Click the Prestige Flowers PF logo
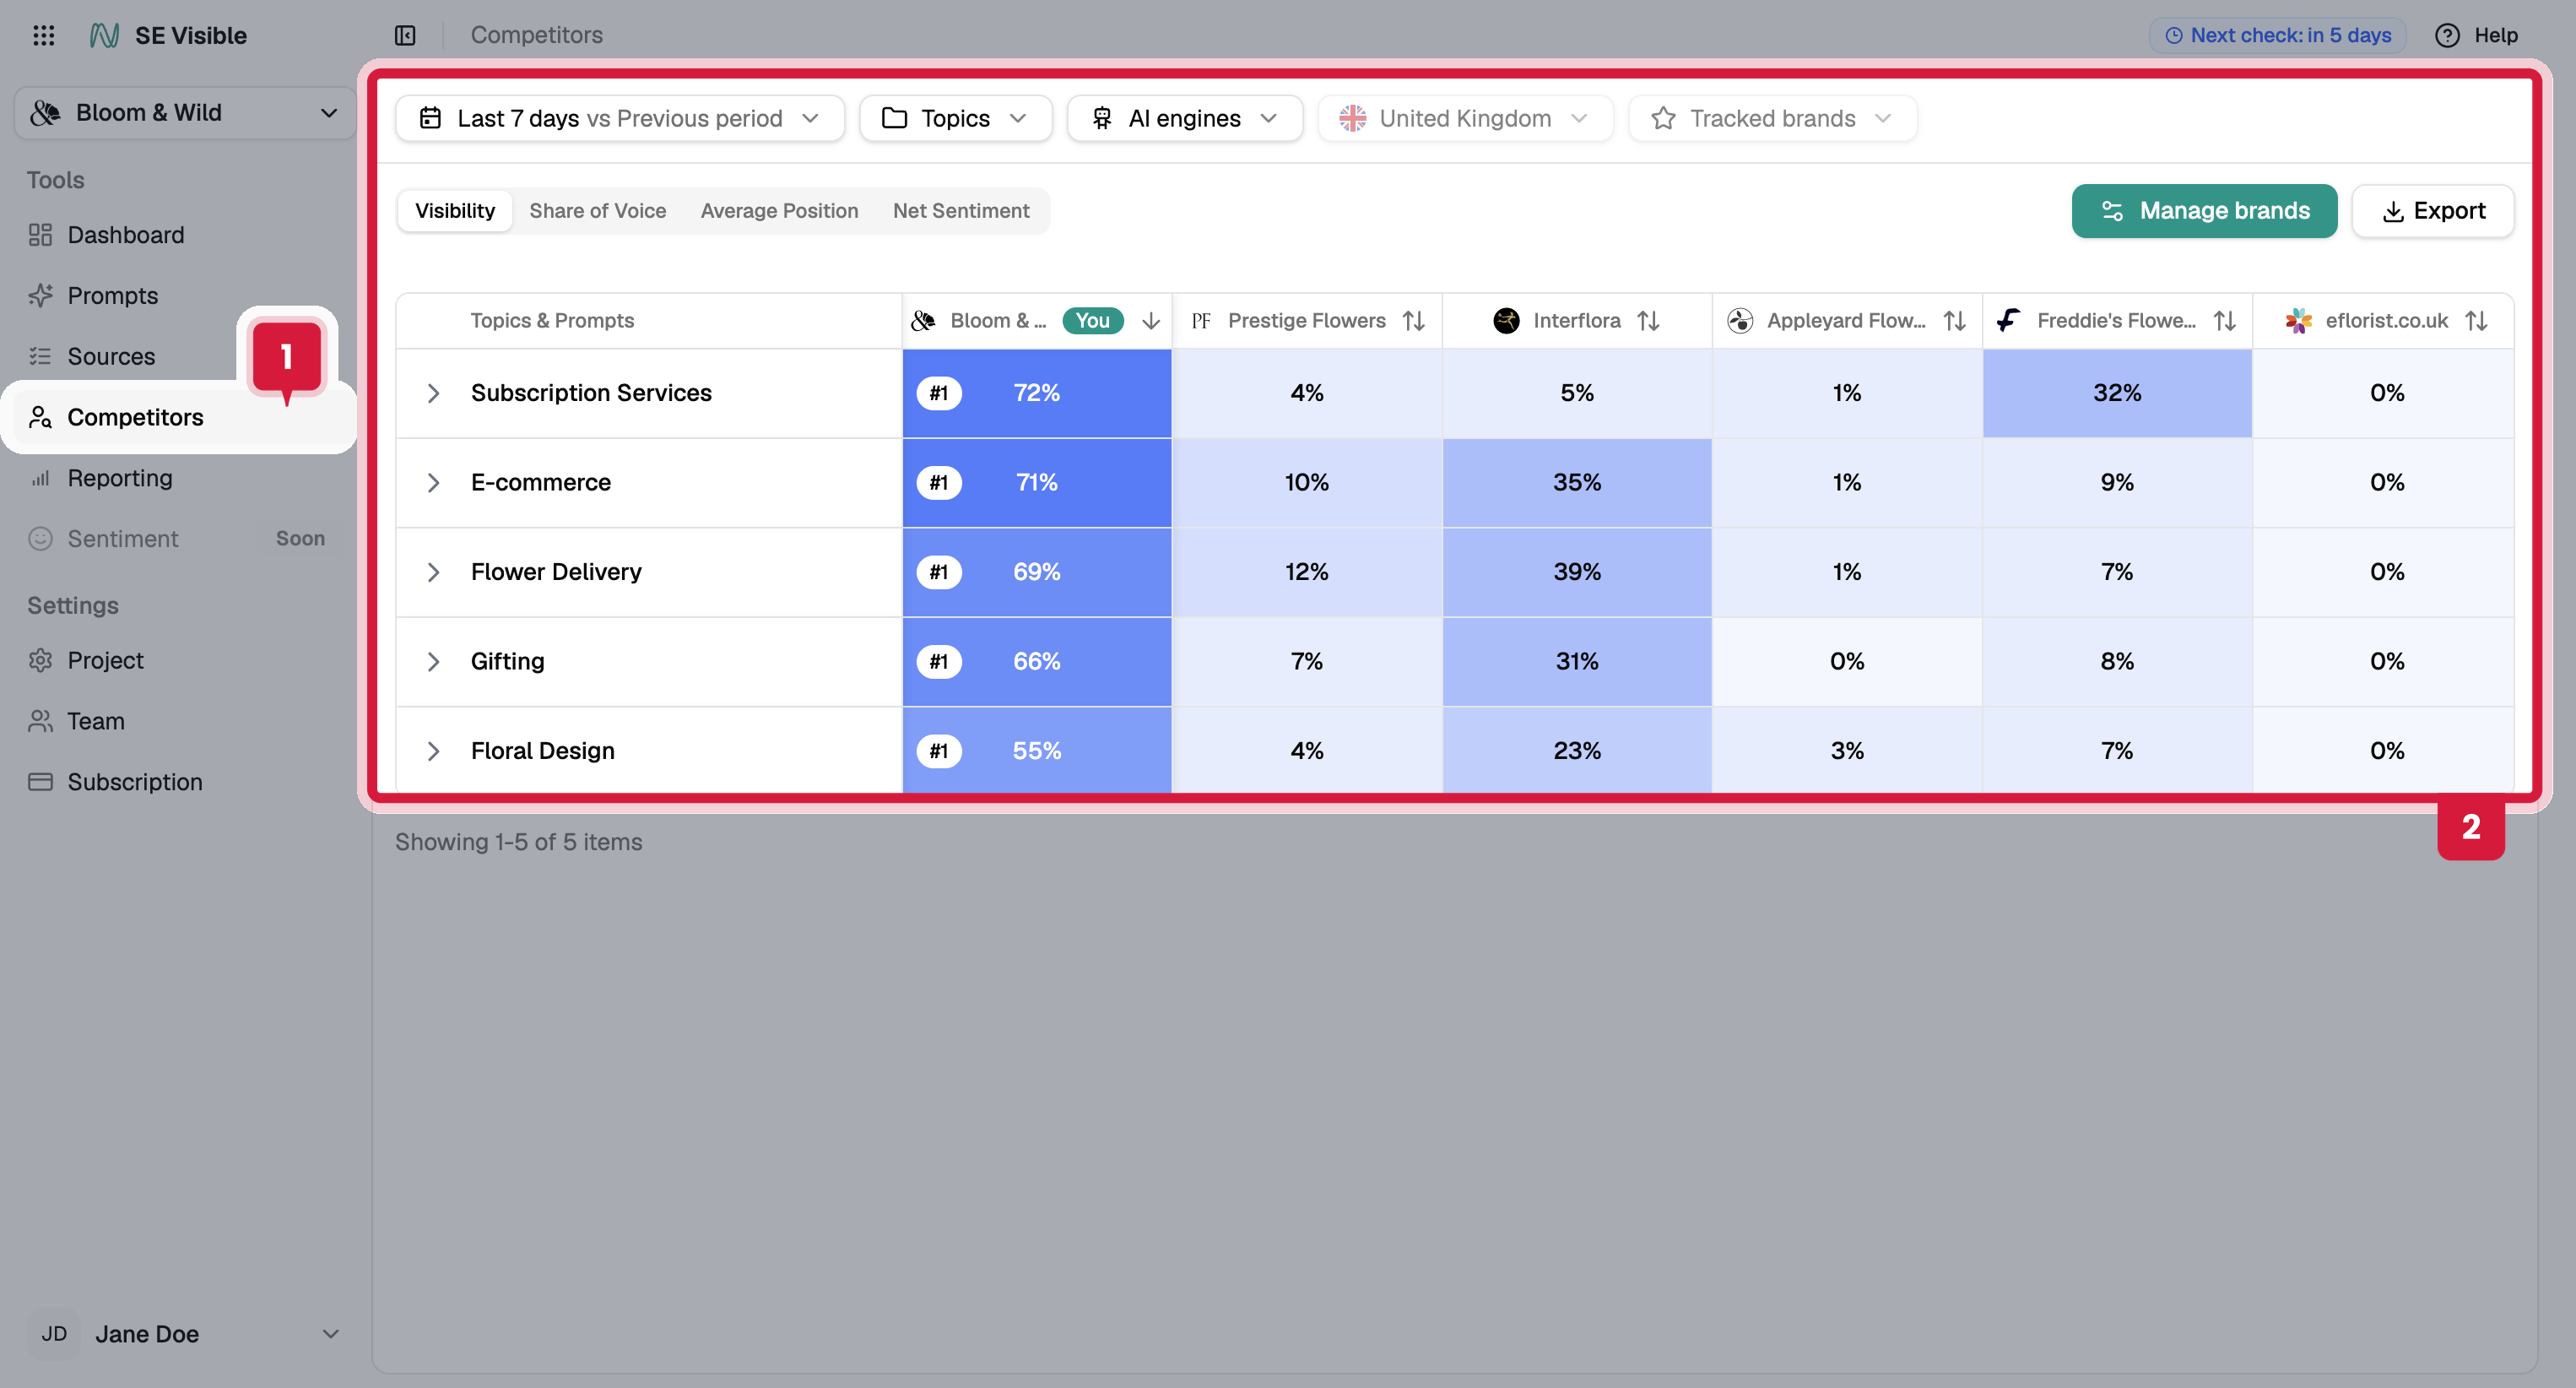 pos(1201,321)
